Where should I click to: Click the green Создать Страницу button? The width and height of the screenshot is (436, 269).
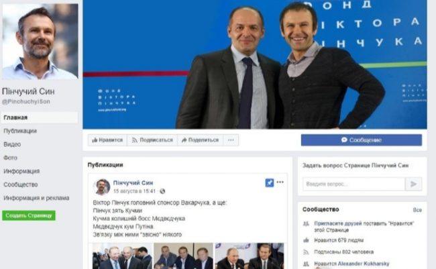(x=29, y=215)
